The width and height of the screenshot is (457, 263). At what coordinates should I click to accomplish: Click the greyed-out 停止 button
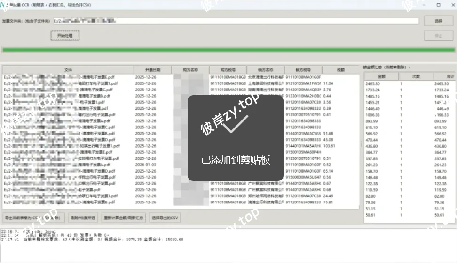[x=438, y=36]
